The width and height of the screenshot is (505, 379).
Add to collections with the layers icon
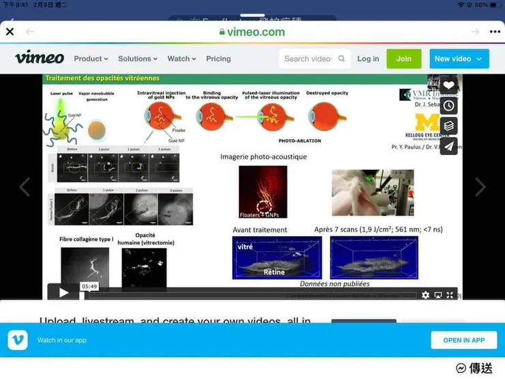tap(448, 126)
